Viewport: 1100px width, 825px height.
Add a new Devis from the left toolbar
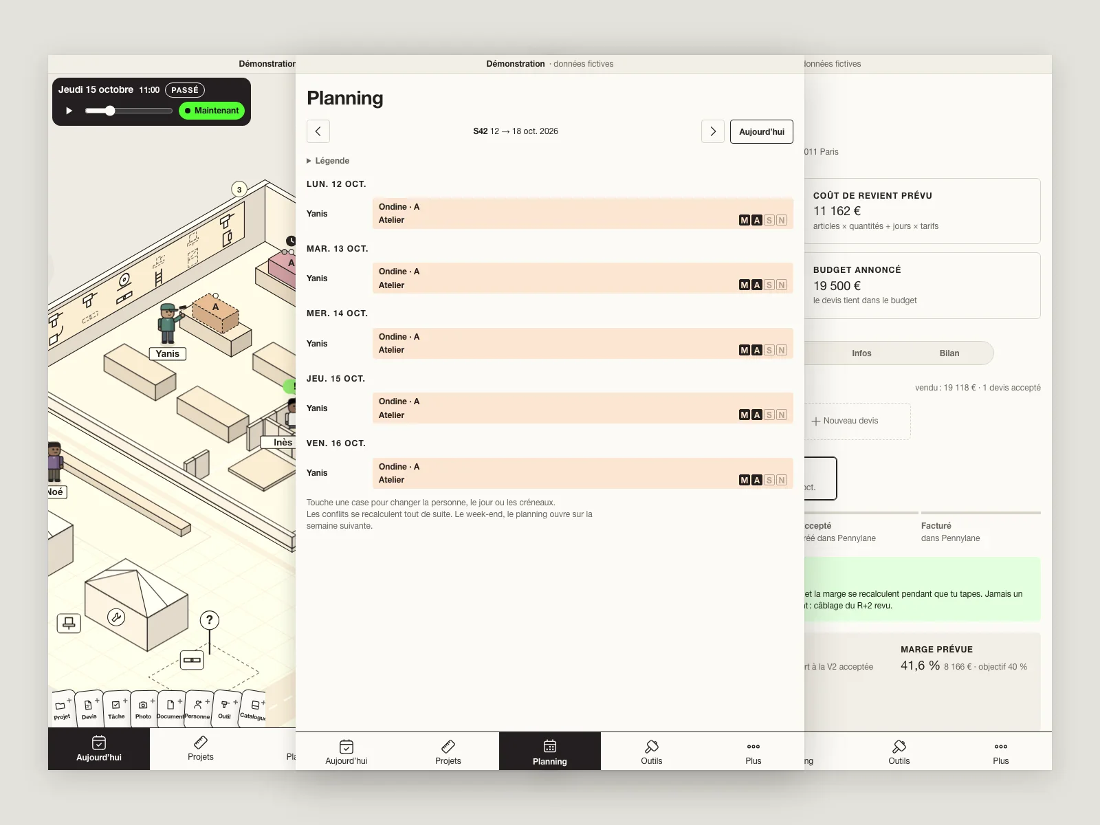(x=89, y=708)
